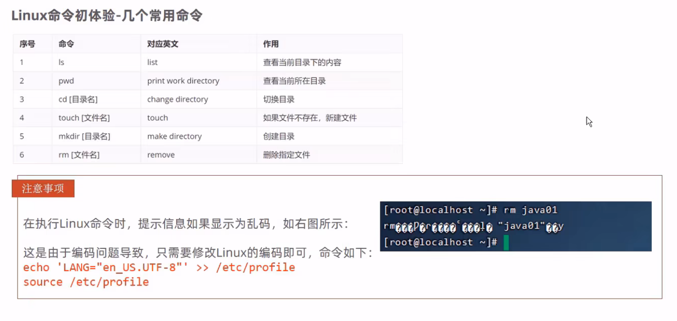Select the touch [文件名] command cell
Image resolution: width=677 pixels, height=321 pixels.
[x=84, y=118]
